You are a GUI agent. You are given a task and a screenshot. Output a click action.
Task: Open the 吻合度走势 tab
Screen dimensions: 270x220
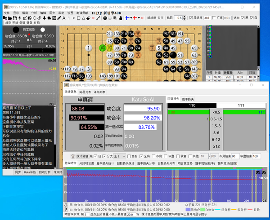(185, 163)
